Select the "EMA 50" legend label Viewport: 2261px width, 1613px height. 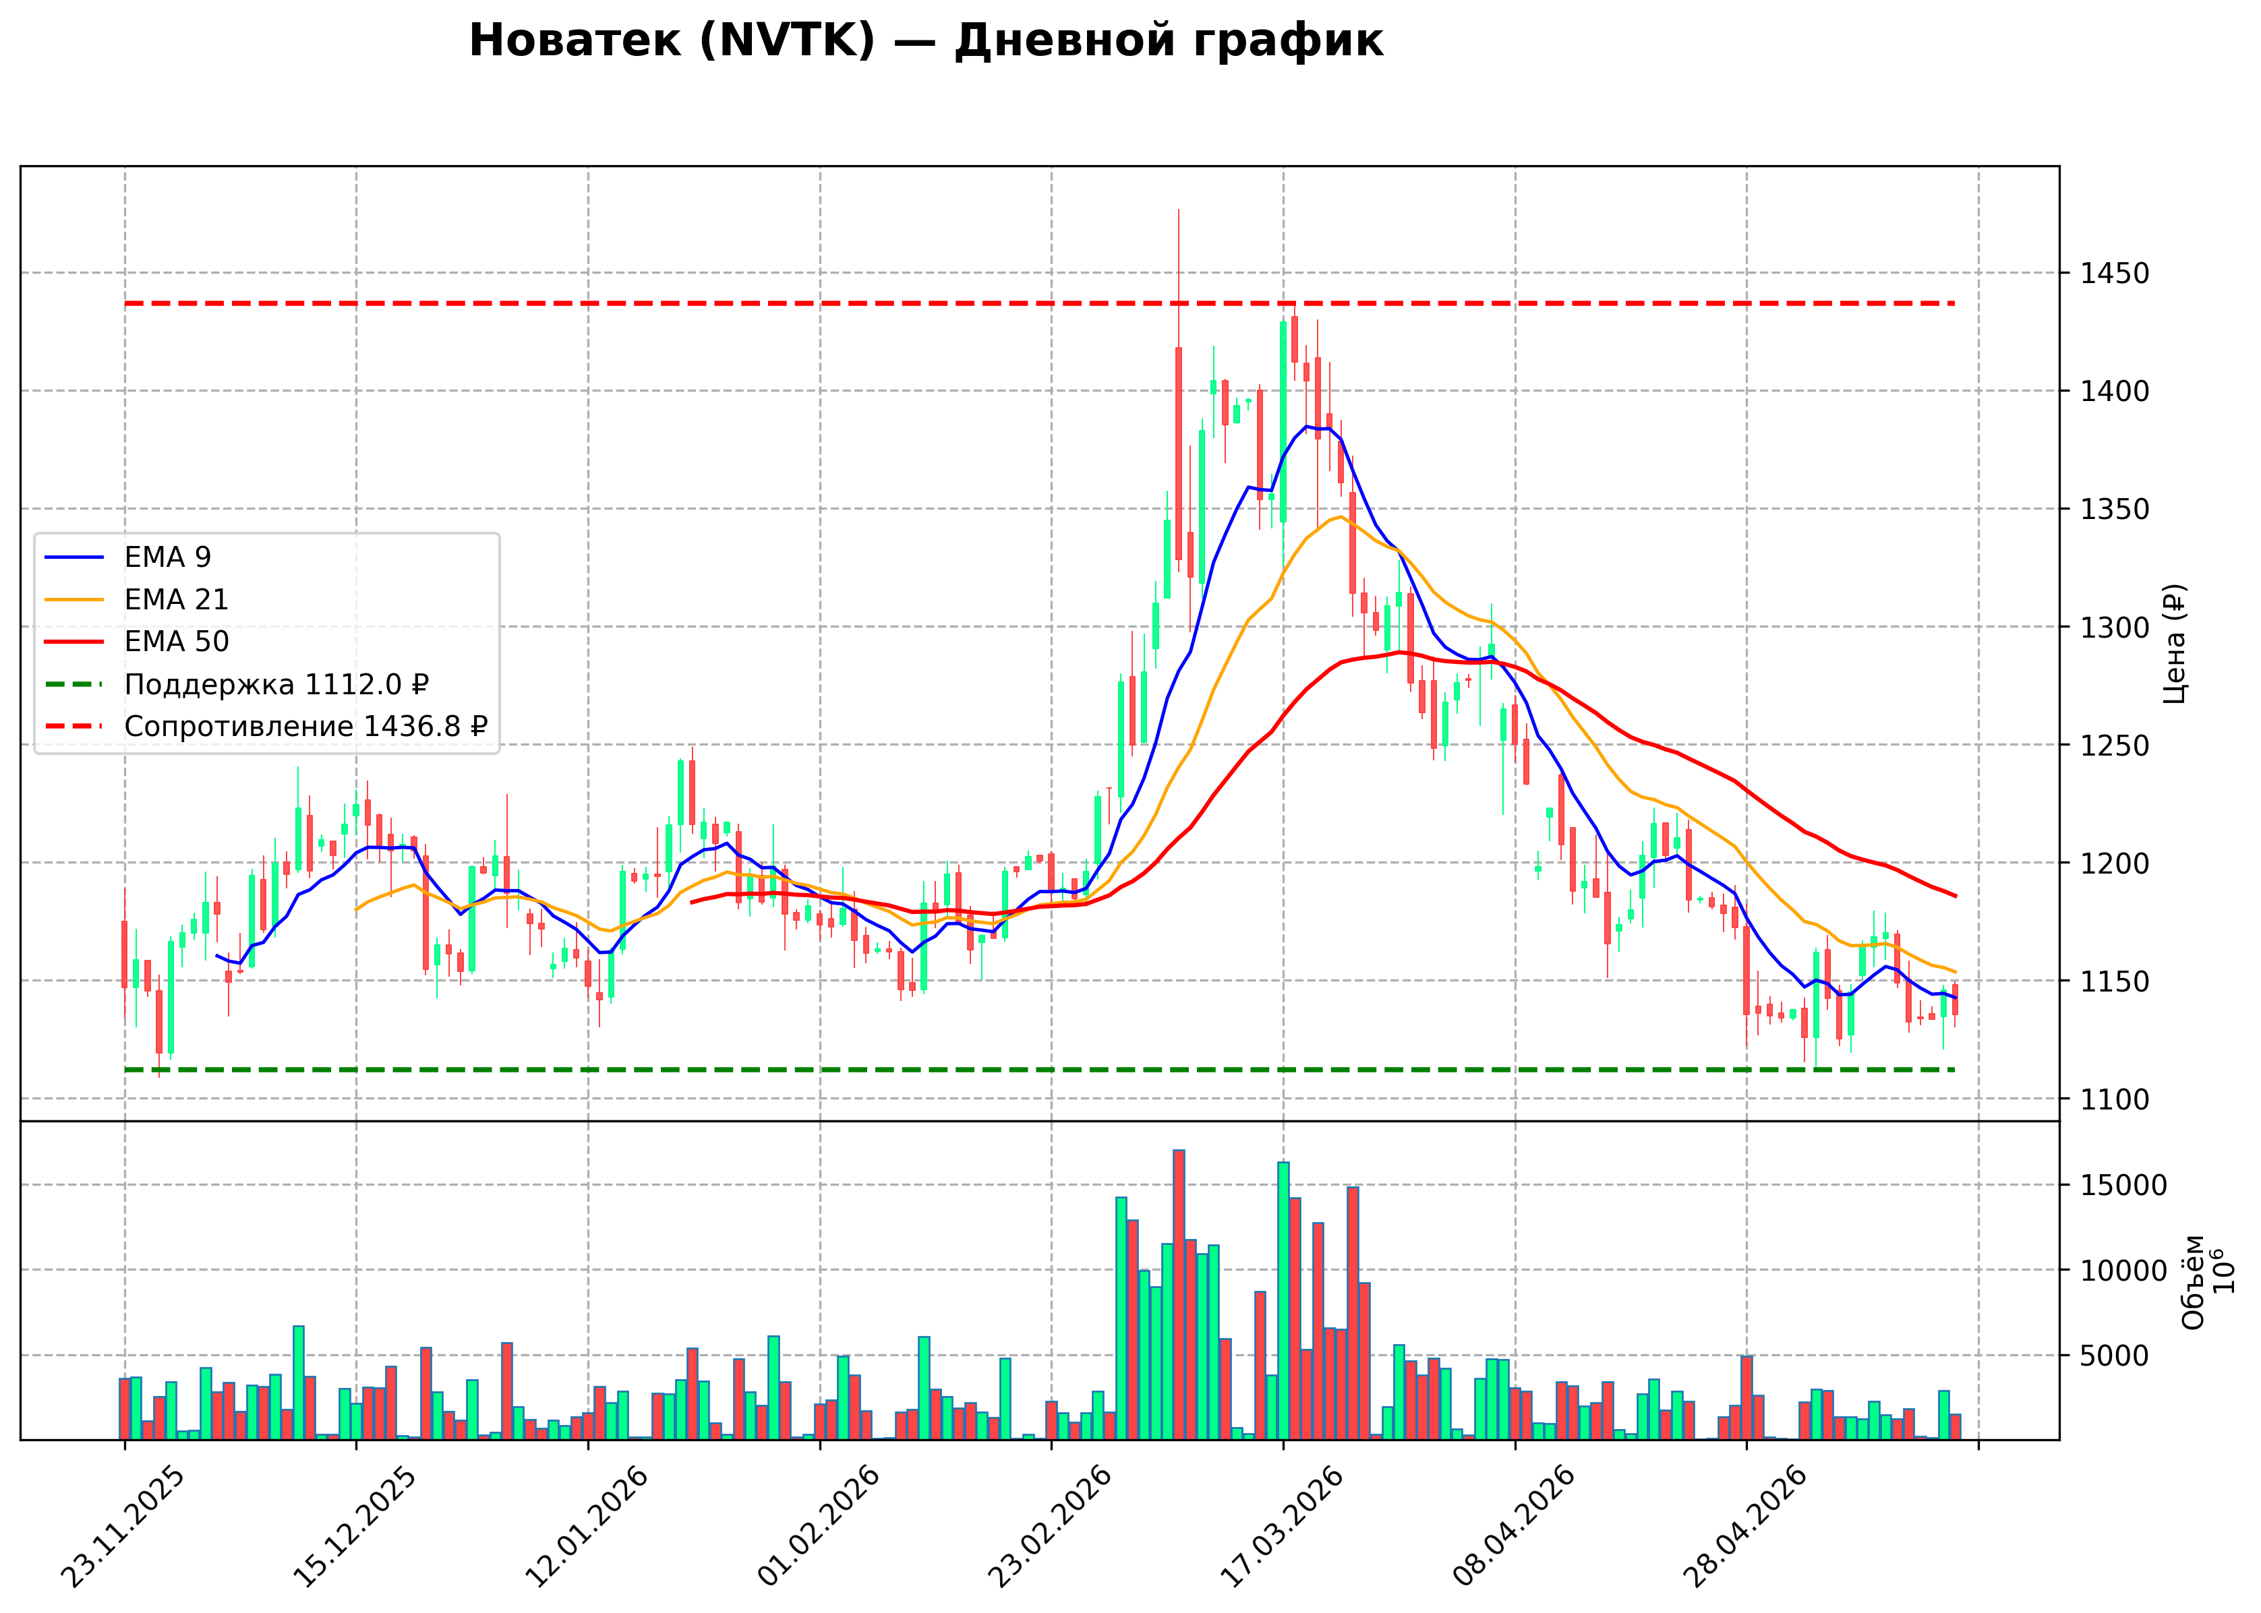[177, 642]
